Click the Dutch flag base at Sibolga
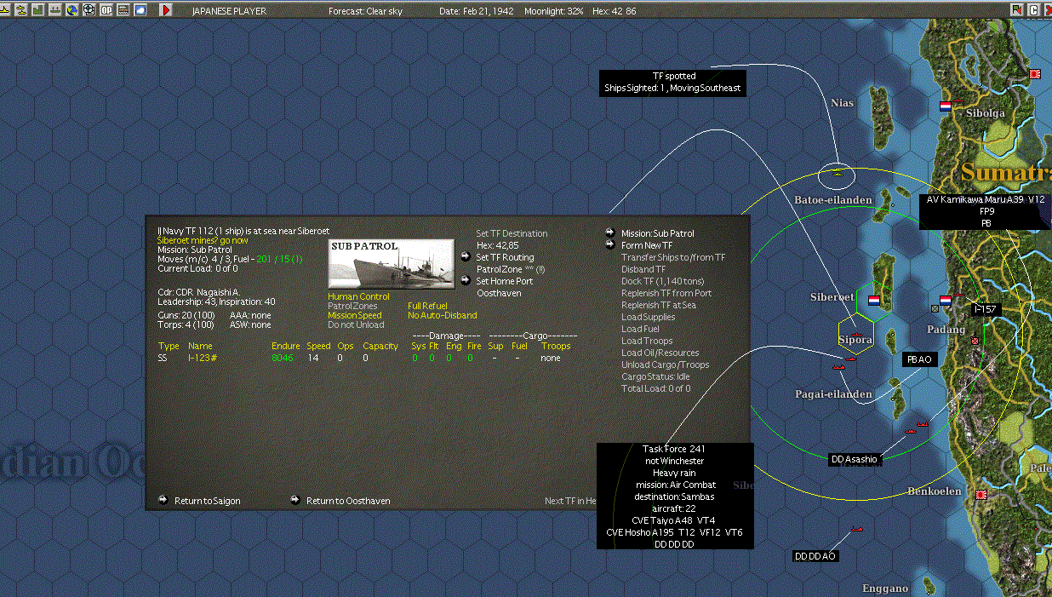This screenshot has width=1052, height=597. 946,106
